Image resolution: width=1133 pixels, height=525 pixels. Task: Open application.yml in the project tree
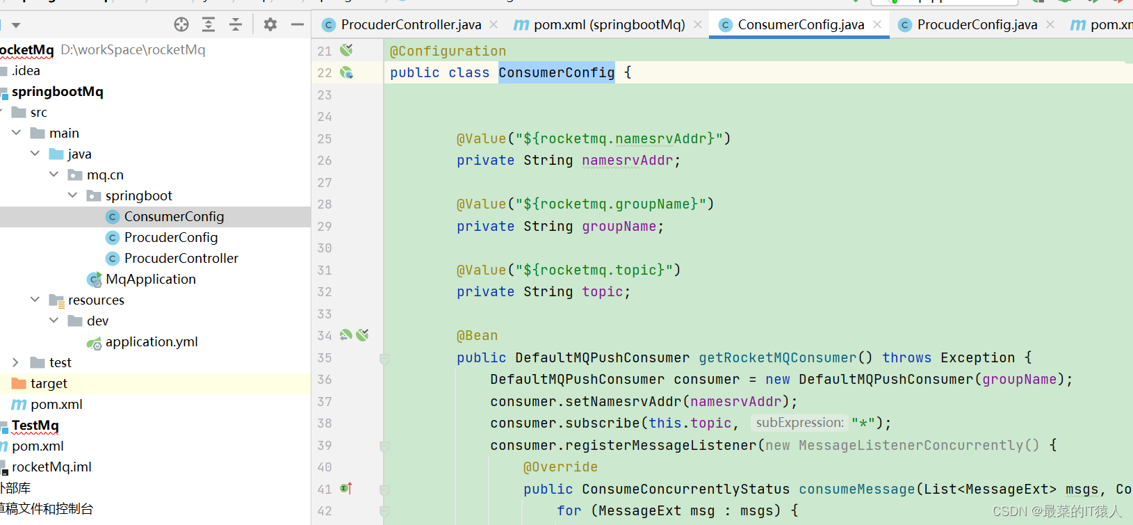pyautogui.click(x=151, y=341)
